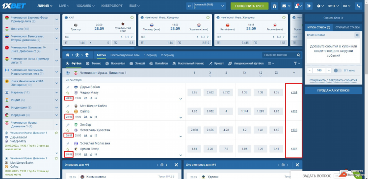Screen dimensions: 368x179
Task: Click football icon beside Чемпионат Ирана header
Action: [68, 73]
